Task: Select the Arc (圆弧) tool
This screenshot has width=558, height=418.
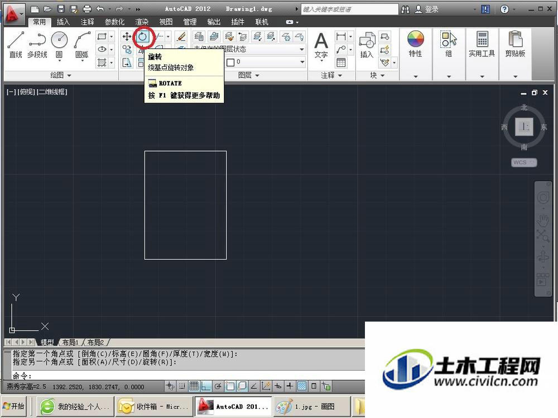Action: [82, 45]
